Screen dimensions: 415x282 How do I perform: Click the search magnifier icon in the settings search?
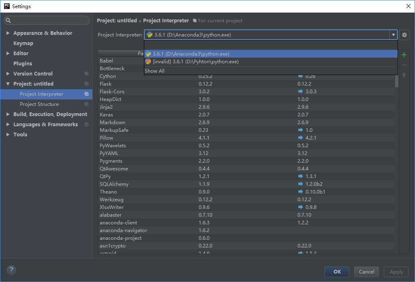click(8, 20)
